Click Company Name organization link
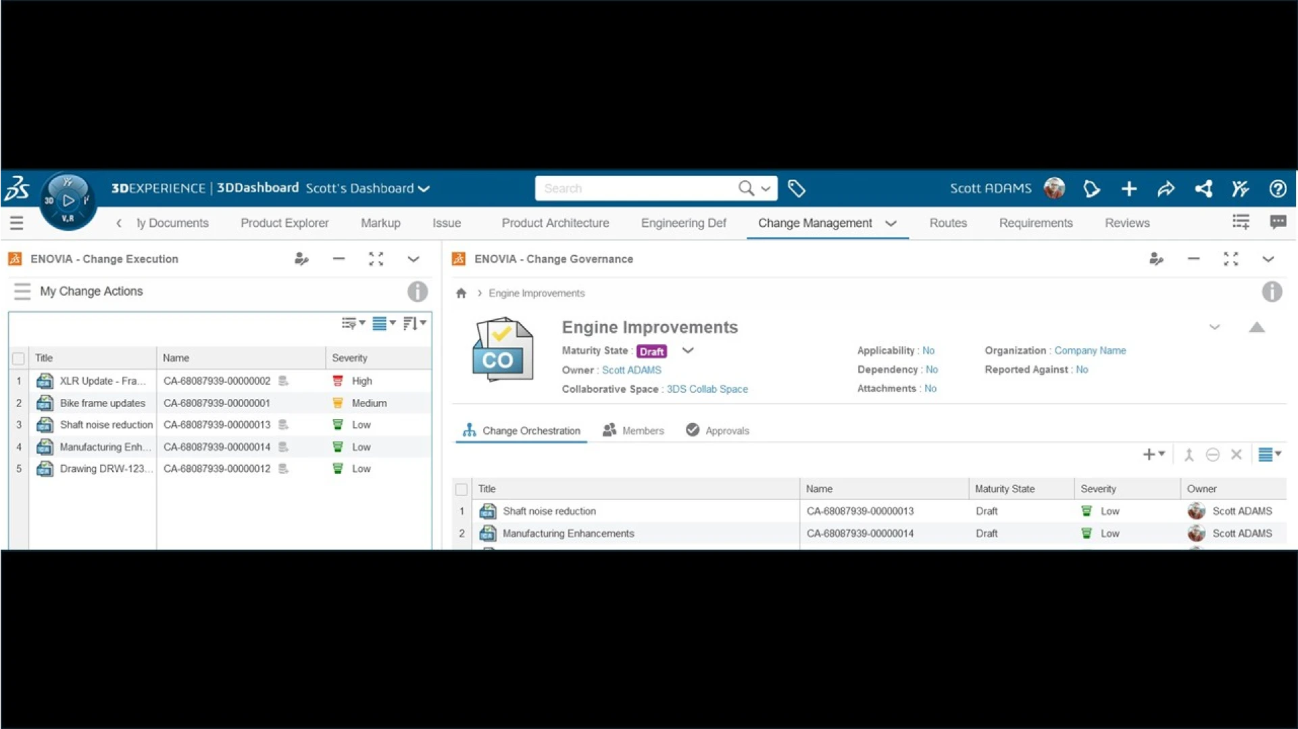Image resolution: width=1298 pixels, height=729 pixels. point(1089,350)
